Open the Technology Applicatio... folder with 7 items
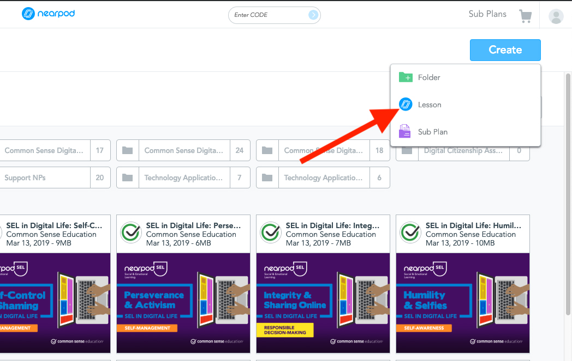This screenshot has height=361, width=572. 183,178
